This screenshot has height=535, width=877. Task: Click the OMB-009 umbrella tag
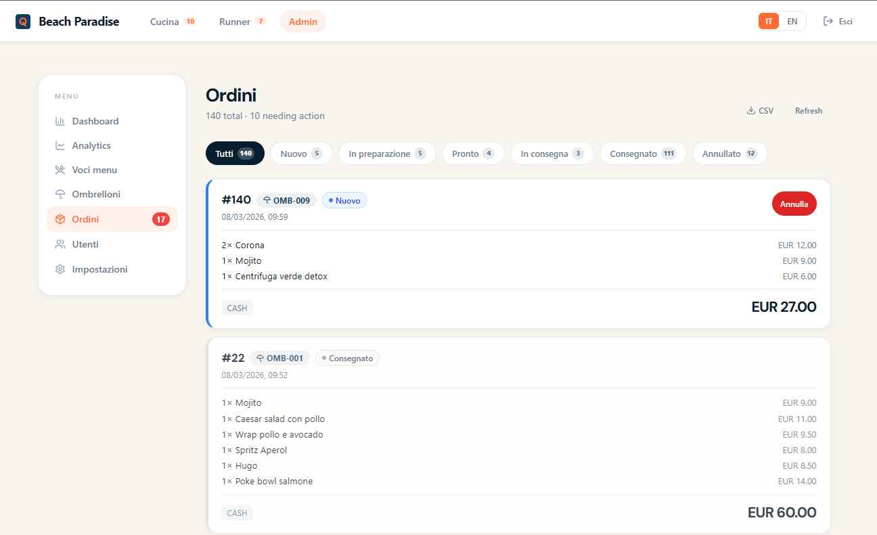point(286,200)
